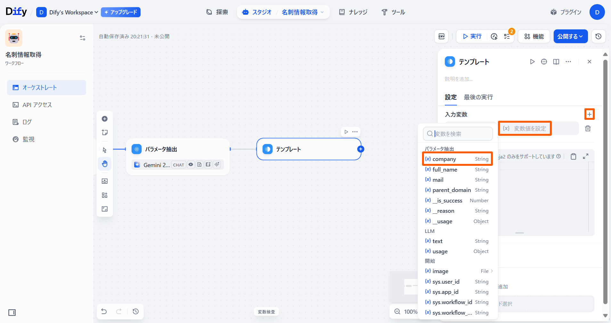Open the Dify's Workspace dropdown

point(73,12)
